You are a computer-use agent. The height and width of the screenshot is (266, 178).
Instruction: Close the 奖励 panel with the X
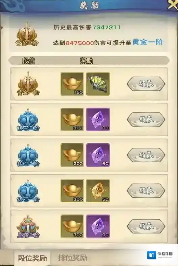pos(173,5)
